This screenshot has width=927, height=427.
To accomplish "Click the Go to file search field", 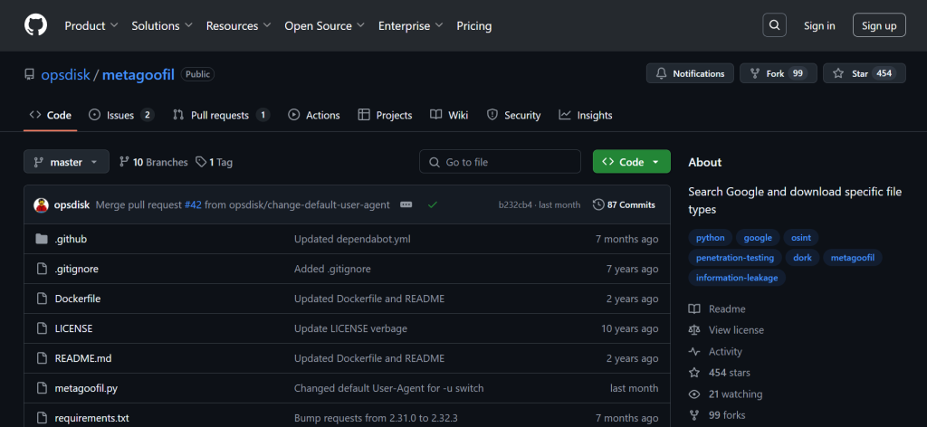I will [500, 162].
